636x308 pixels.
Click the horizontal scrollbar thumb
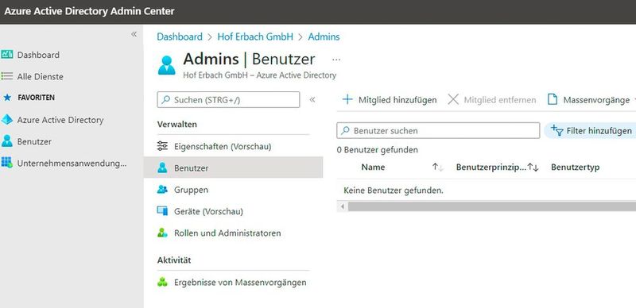click(491, 206)
